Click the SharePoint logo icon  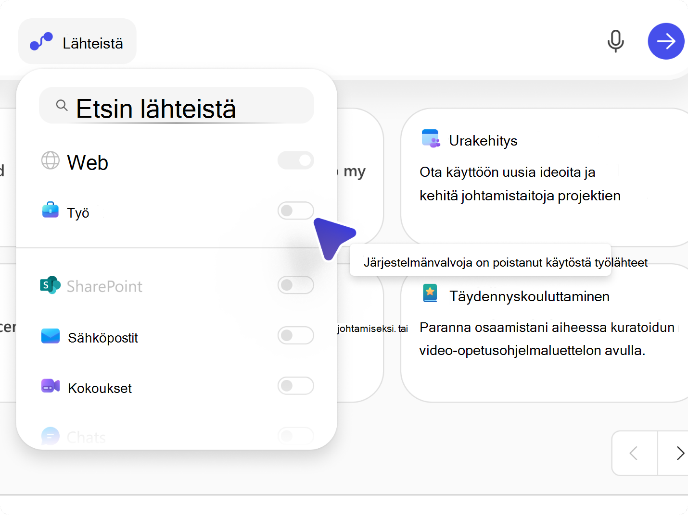click(x=50, y=285)
